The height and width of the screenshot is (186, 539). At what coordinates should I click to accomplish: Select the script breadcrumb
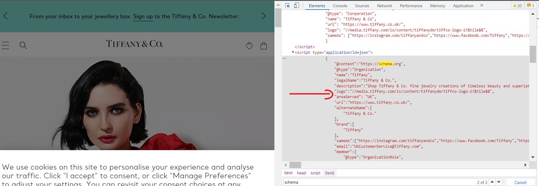pos(315,173)
